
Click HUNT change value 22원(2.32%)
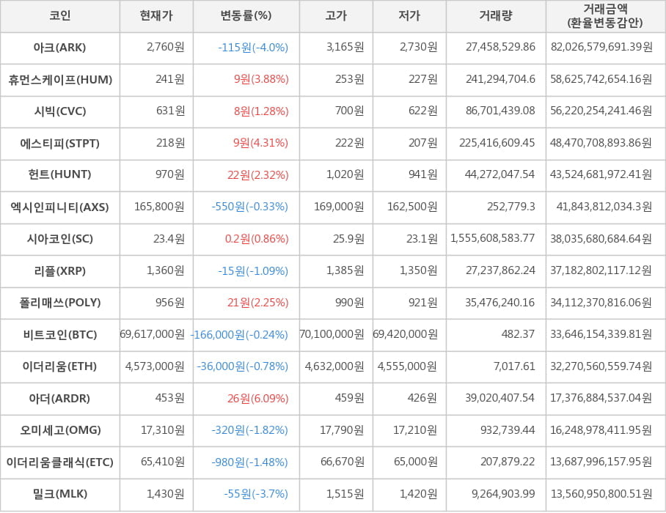pos(258,175)
